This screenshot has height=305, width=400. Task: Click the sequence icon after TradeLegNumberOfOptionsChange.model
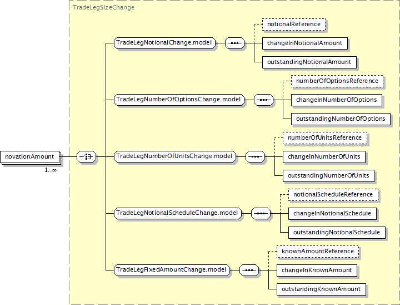click(x=263, y=100)
